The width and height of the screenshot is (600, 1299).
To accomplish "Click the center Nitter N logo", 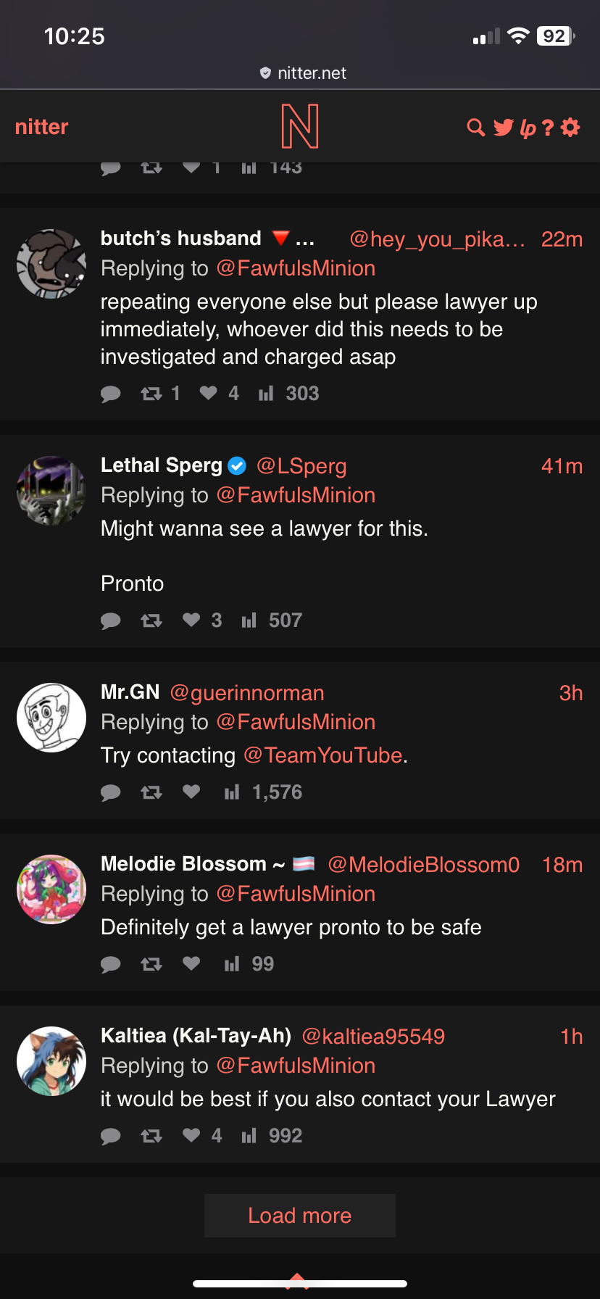I will (300, 126).
